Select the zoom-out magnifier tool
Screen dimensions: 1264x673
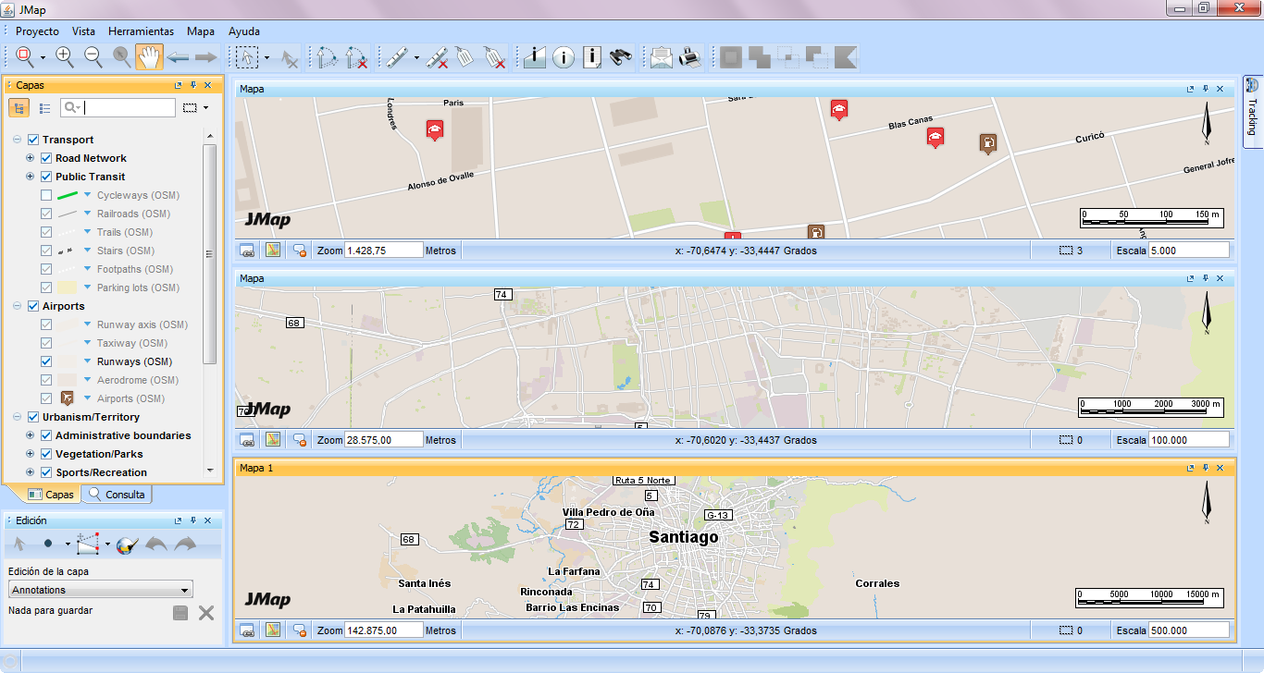[x=93, y=57]
